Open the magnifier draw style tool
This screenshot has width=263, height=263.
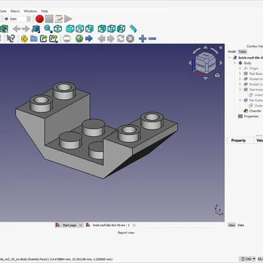tap(48, 29)
